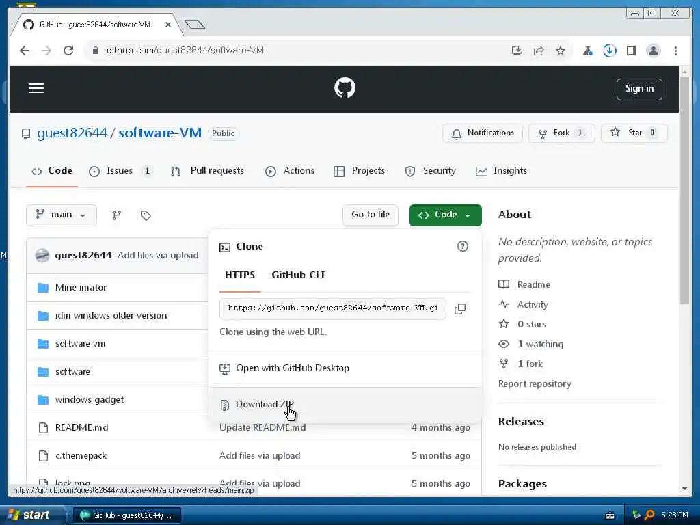Toggle the browser side panel icon
Image resolution: width=700 pixels, height=525 pixels.
point(631,51)
